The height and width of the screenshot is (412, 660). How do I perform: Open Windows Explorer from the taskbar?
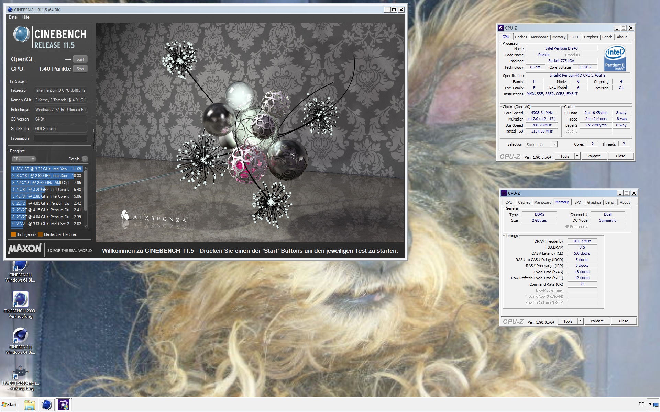pos(30,405)
